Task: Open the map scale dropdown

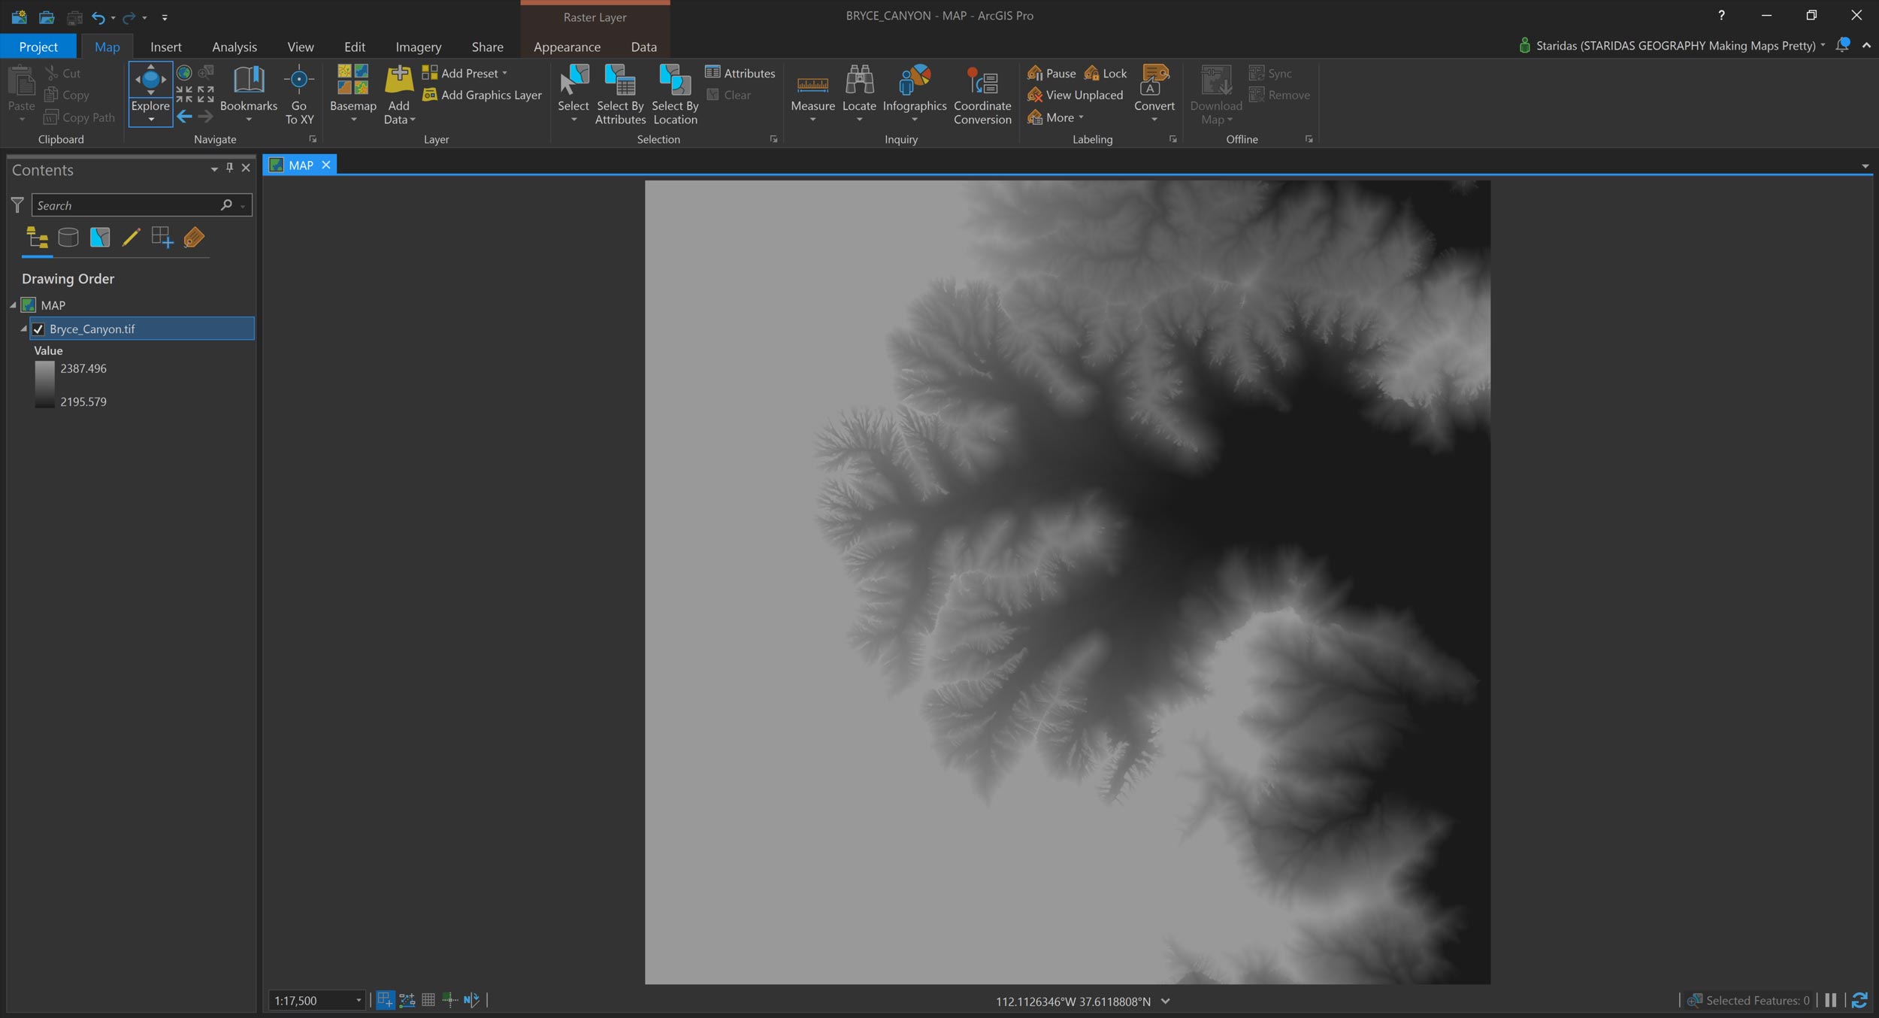Action: (359, 1000)
